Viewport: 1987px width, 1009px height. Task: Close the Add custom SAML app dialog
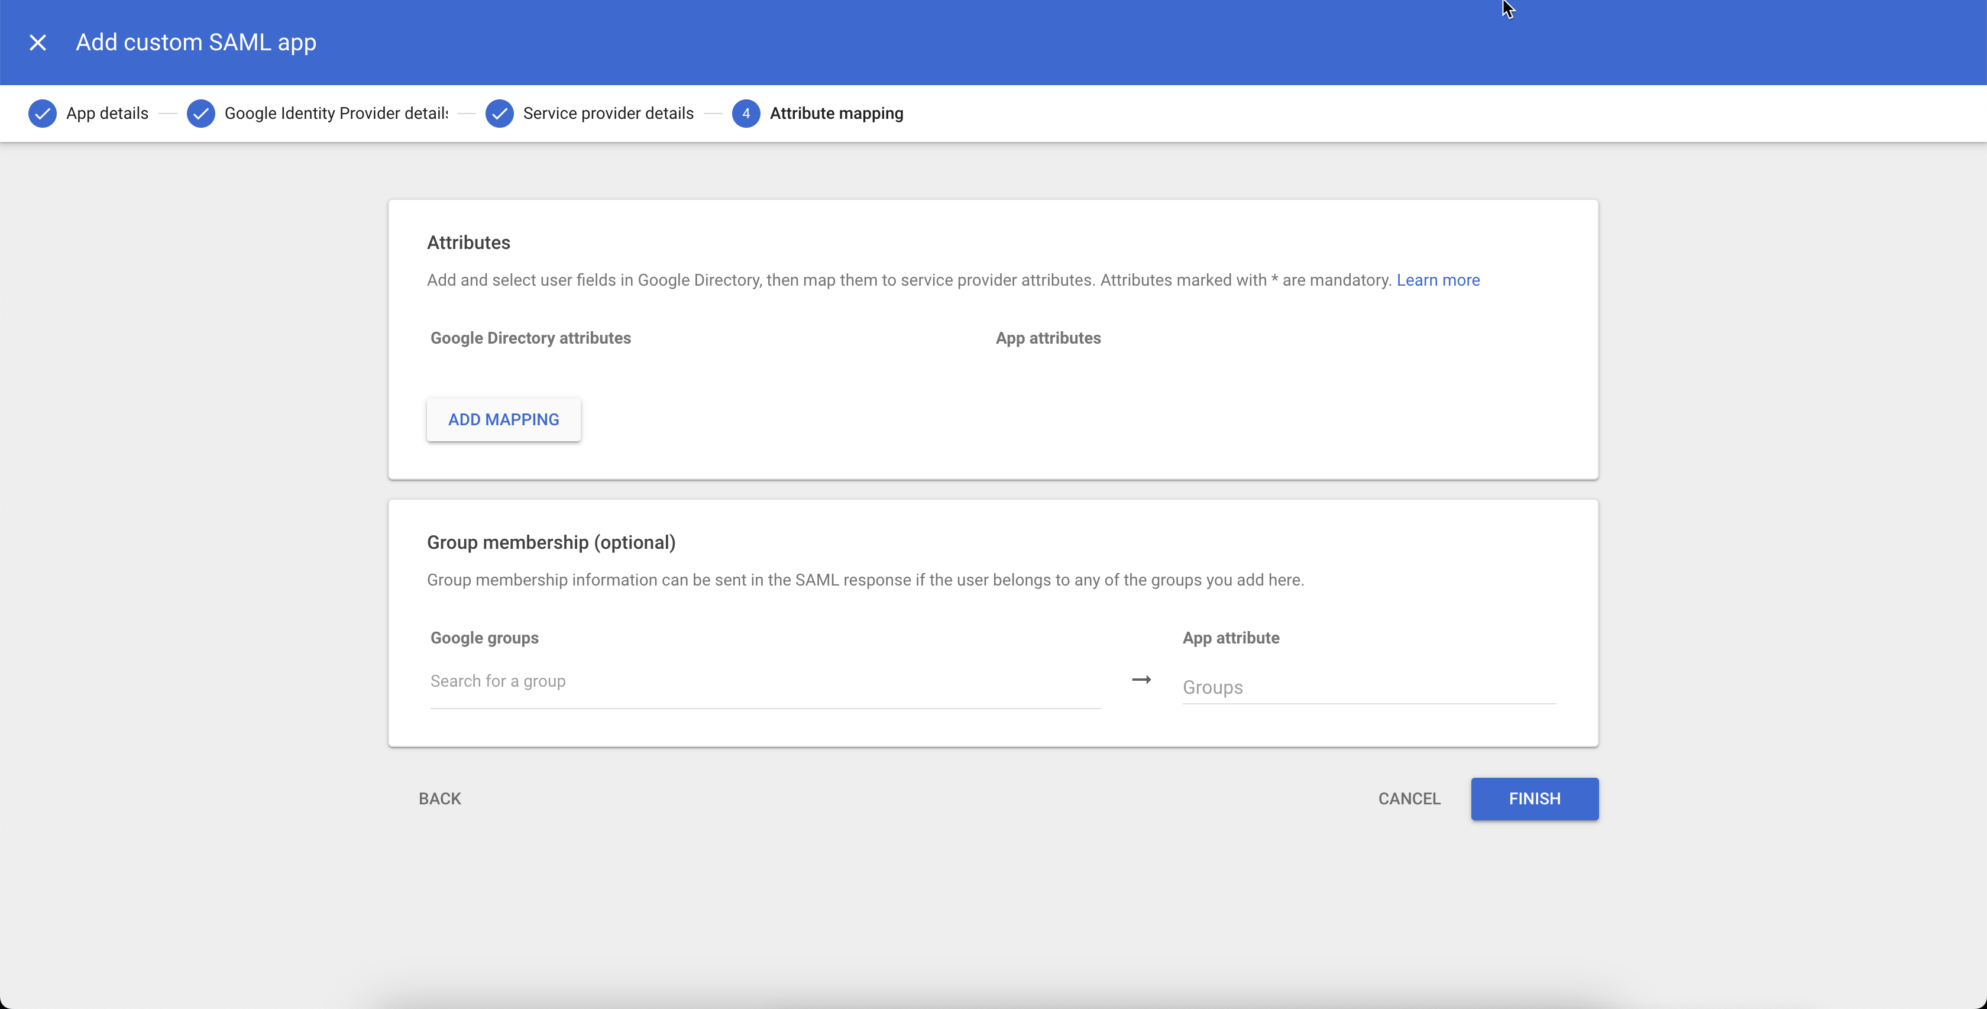38,43
